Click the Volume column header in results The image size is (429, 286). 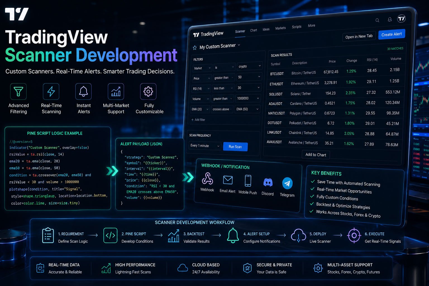[x=396, y=59]
